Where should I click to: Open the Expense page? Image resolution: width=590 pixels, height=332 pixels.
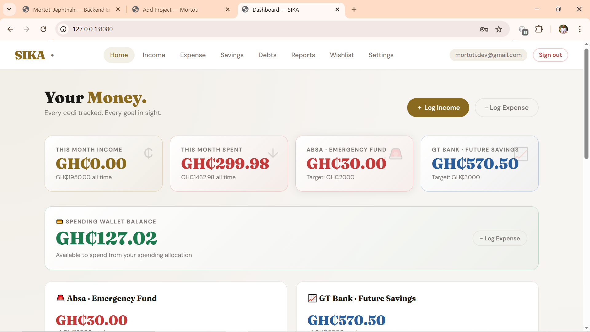pos(193,55)
